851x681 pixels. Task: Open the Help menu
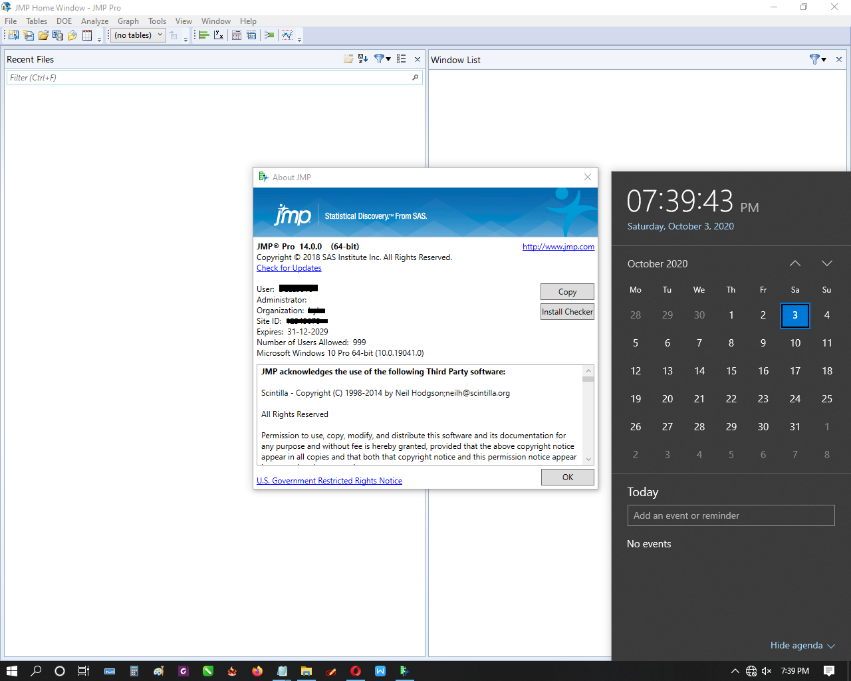tap(249, 21)
